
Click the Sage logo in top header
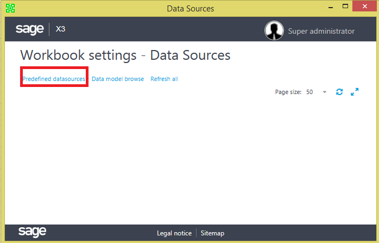click(29, 29)
